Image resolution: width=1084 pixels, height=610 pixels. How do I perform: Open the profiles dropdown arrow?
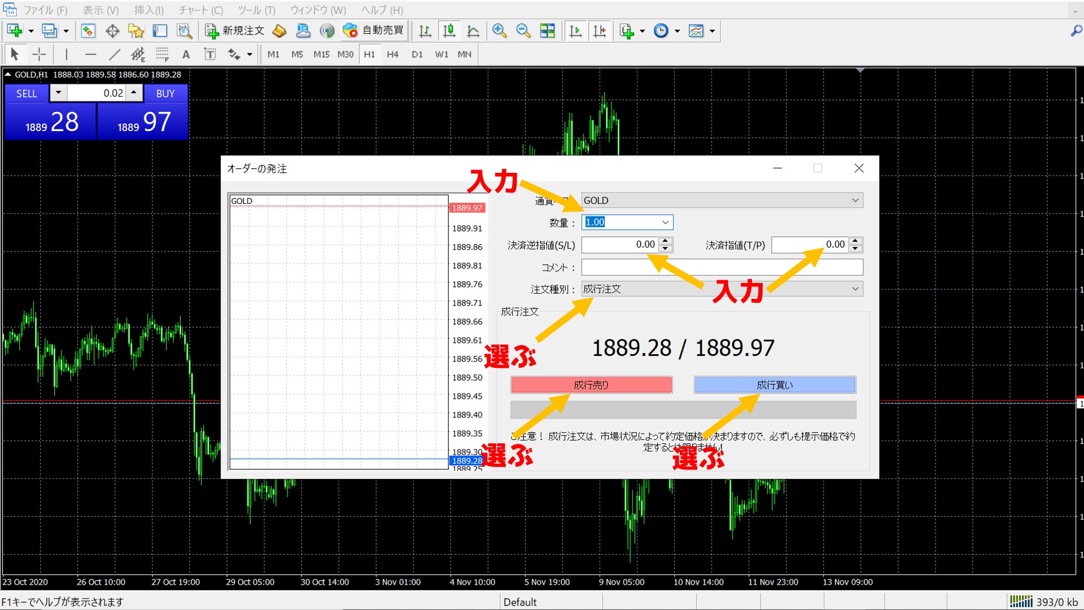[x=66, y=31]
